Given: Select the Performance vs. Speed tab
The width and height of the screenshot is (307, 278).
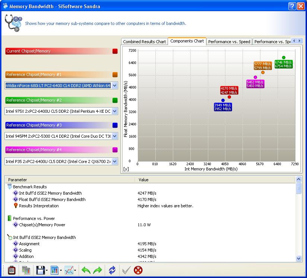Looking at the screenshot, I should coord(229,42).
